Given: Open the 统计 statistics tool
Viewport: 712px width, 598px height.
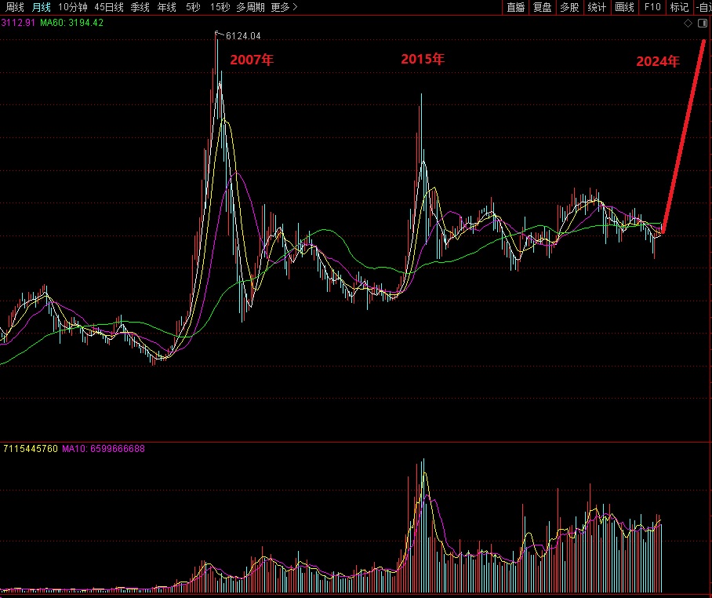Looking at the screenshot, I should 597,7.
